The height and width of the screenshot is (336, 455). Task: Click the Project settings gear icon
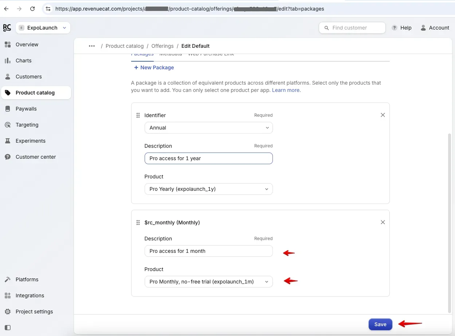tap(8, 312)
